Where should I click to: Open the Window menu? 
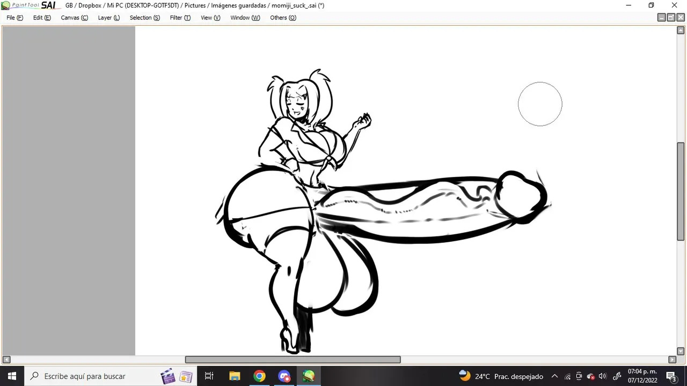click(245, 18)
